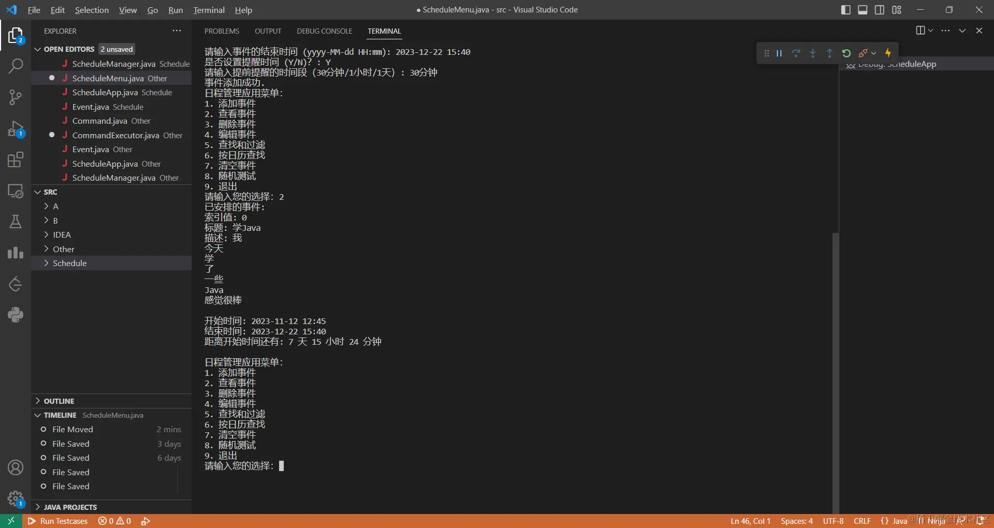This screenshot has height=528, width=994.
Task: Open the File menu
Action: pos(34,10)
